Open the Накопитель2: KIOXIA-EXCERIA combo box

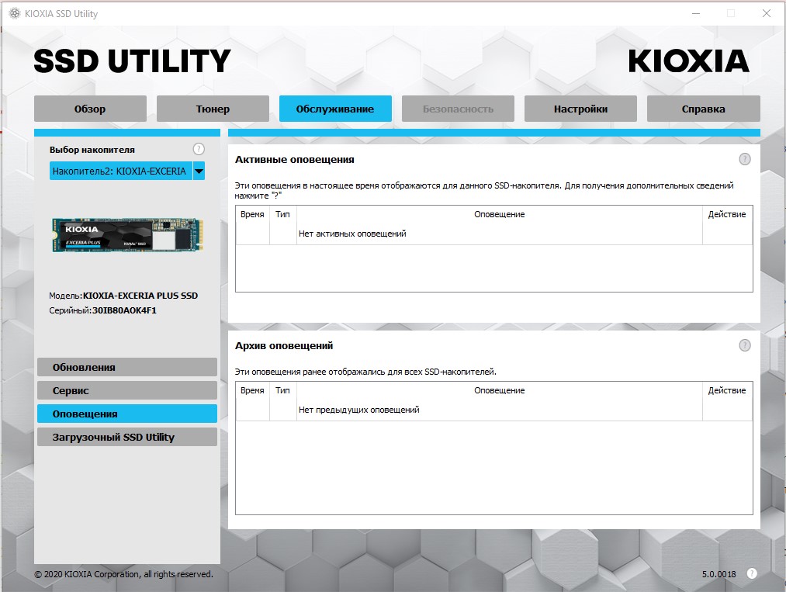pyautogui.click(x=126, y=171)
